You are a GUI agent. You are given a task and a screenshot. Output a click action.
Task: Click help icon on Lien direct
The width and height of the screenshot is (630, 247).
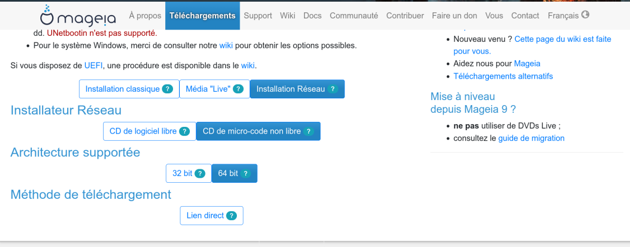[231, 216]
